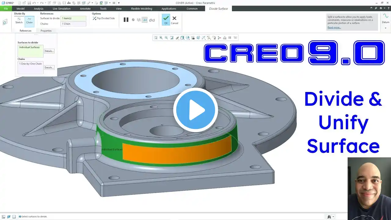
Task: Click the verify glasses preview icon
Action: tap(152, 20)
